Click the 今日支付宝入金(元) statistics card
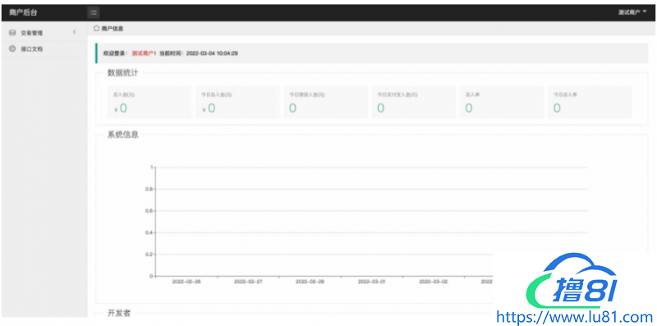 [x=414, y=103]
